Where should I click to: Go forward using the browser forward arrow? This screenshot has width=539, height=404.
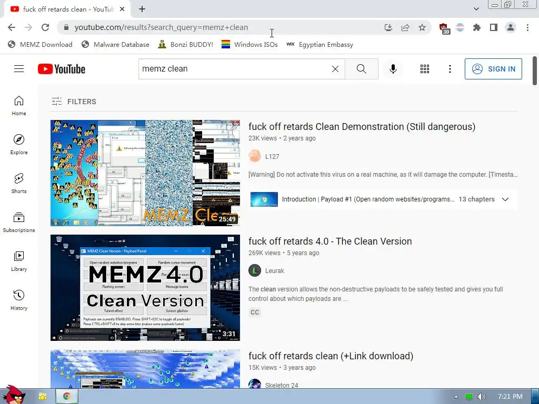28,27
